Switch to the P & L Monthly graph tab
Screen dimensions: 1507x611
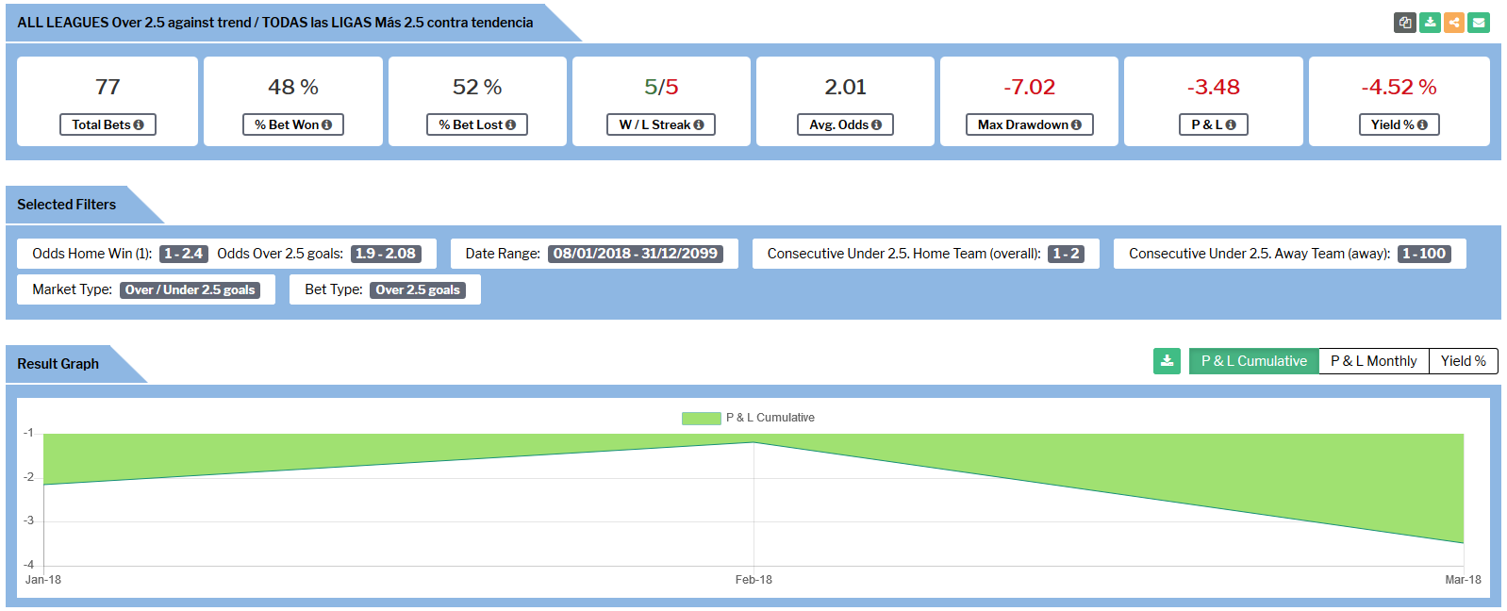pyautogui.click(x=1373, y=361)
